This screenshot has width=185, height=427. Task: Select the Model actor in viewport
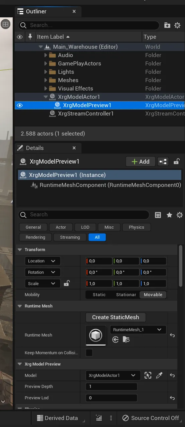148,376
